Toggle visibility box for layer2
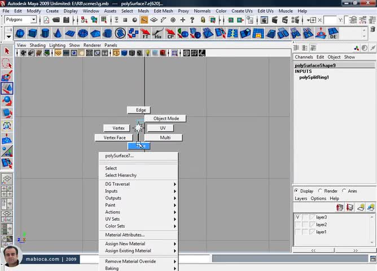This screenshot has width=377, height=271. (x=297, y=225)
